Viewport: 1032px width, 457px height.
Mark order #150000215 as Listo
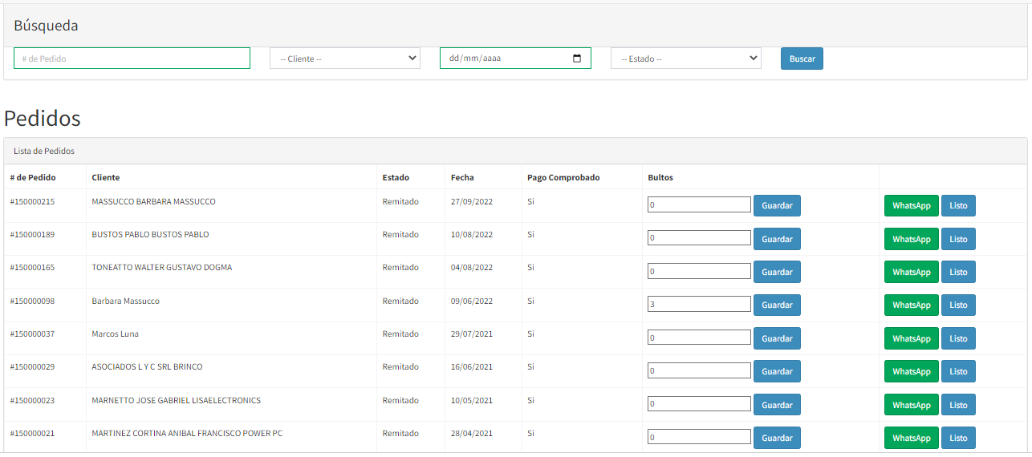coord(958,206)
